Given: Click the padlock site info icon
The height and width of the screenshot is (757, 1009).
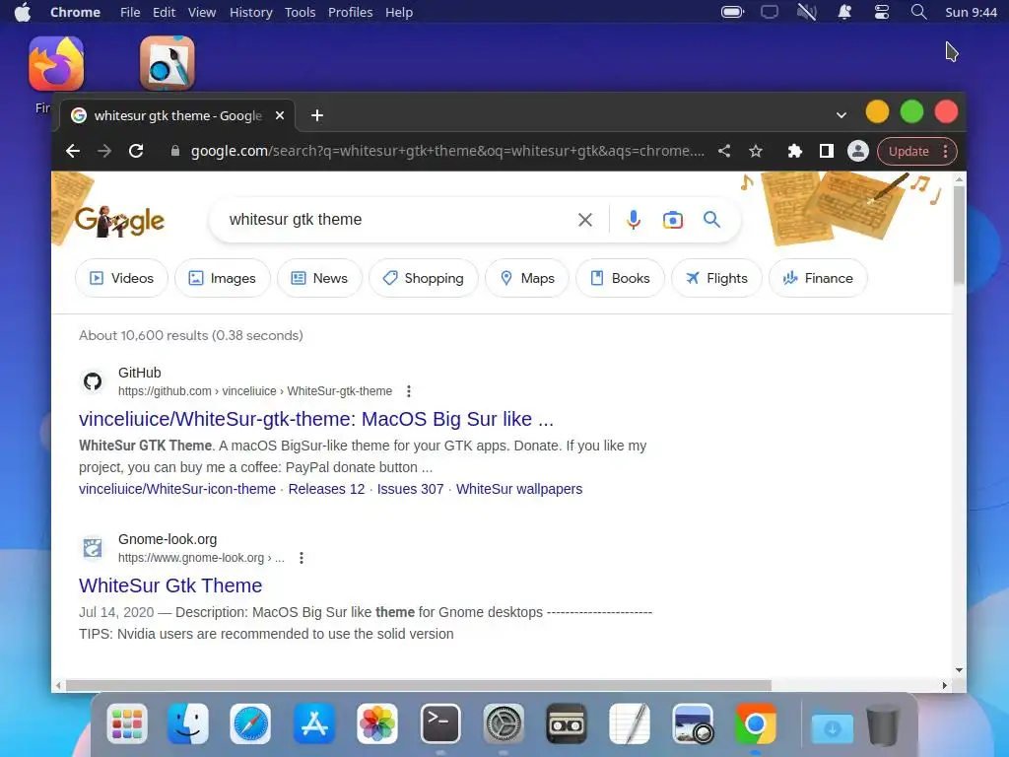Looking at the screenshot, I should pos(174,151).
